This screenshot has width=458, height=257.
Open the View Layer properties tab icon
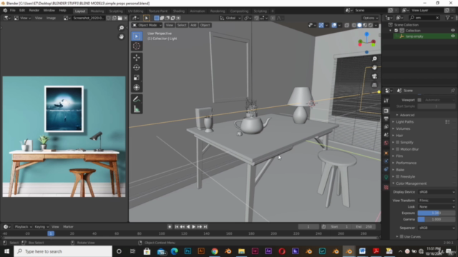[386, 127]
